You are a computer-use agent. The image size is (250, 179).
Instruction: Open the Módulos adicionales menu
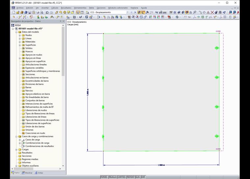(118, 8)
